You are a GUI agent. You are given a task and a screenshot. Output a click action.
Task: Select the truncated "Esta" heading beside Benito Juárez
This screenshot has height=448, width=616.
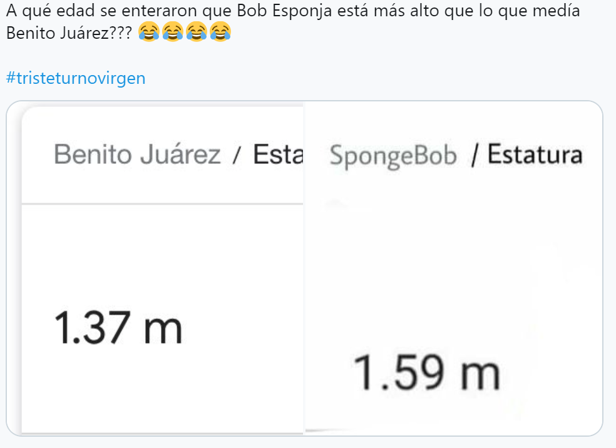(x=277, y=154)
